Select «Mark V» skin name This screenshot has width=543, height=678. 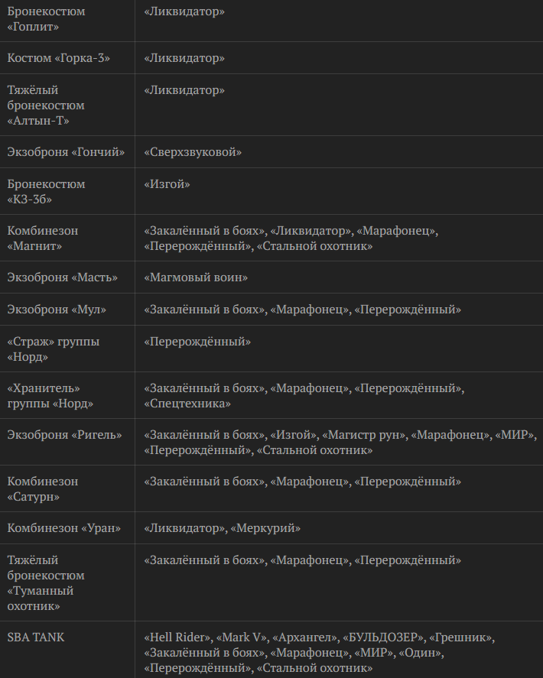point(241,637)
